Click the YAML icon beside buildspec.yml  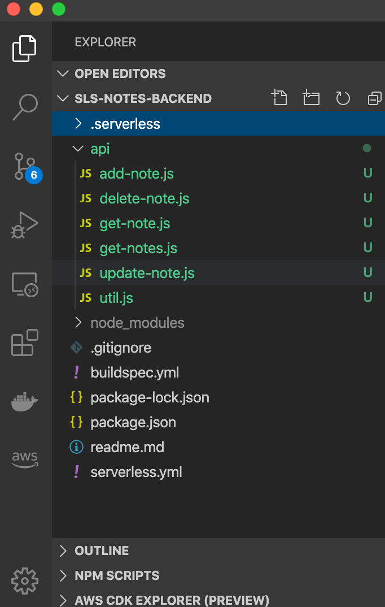point(77,372)
